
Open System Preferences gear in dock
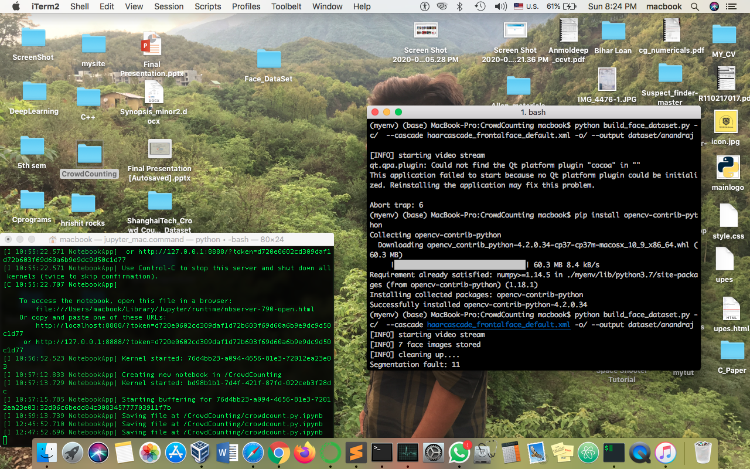[434, 453]
